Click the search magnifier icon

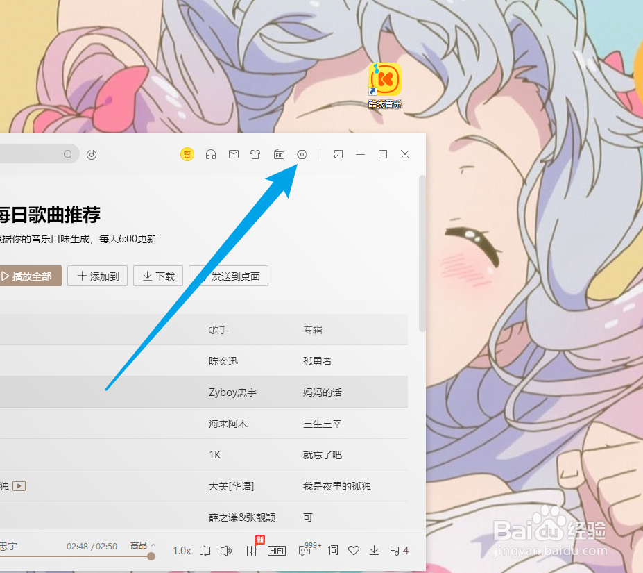(x=68, y=154)
